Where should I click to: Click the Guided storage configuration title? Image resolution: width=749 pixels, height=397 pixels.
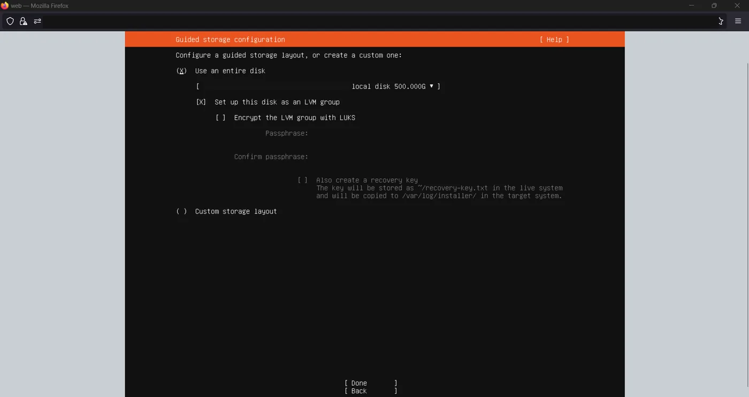click(230, 40)
